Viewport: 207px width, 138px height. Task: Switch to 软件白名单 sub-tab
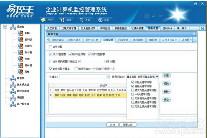tap(92, 40)
